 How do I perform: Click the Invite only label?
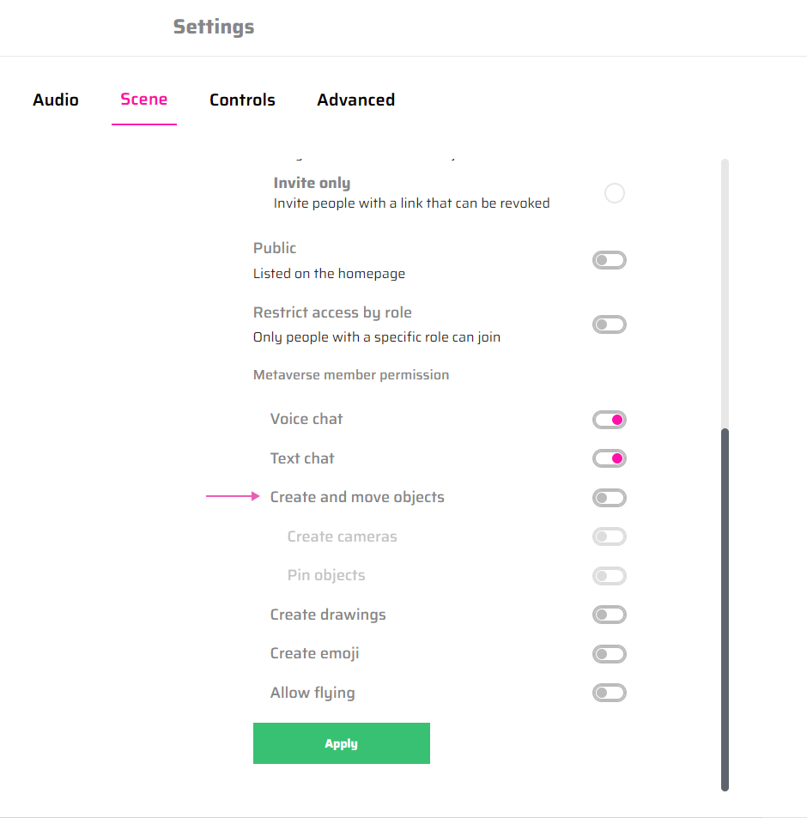pyautogui.click(x=312, y=183)
